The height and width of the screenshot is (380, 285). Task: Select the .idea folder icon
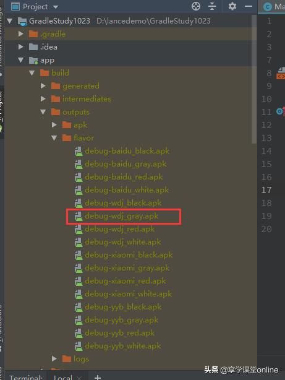(33, 47)
